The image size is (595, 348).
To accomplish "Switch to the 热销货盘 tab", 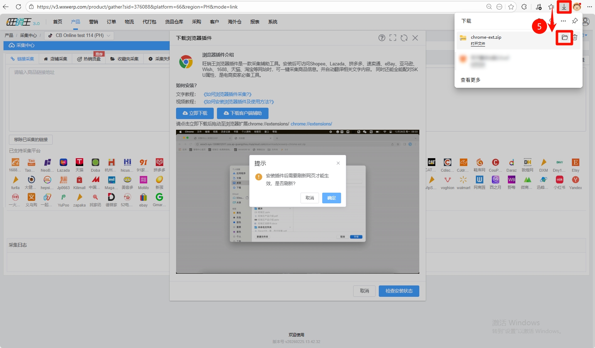I will pos(89,59).
